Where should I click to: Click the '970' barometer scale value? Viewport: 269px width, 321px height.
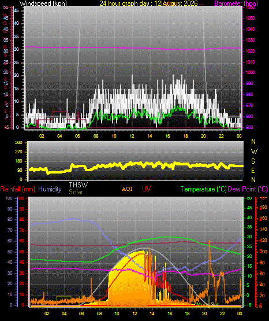250,105
